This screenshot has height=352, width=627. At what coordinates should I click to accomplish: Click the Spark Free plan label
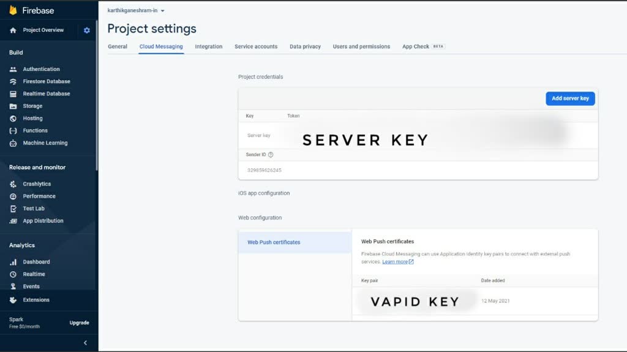point(24,323)
